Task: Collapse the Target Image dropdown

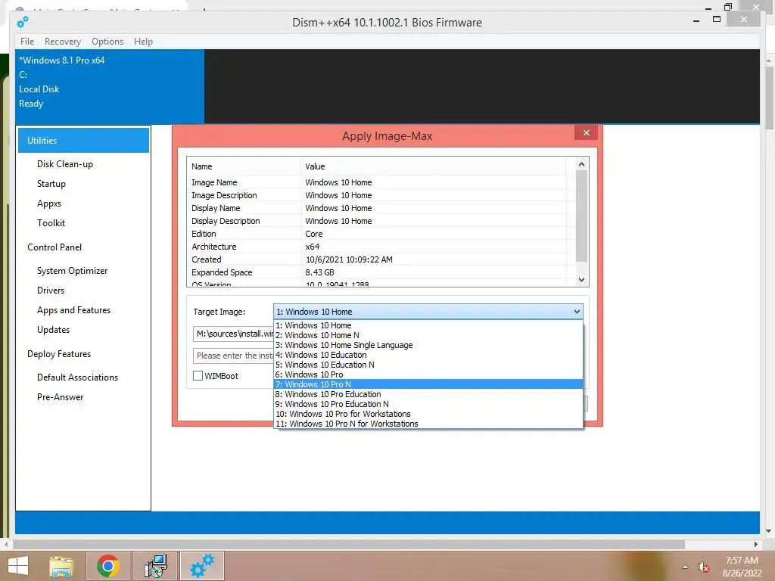Action: 576,312
